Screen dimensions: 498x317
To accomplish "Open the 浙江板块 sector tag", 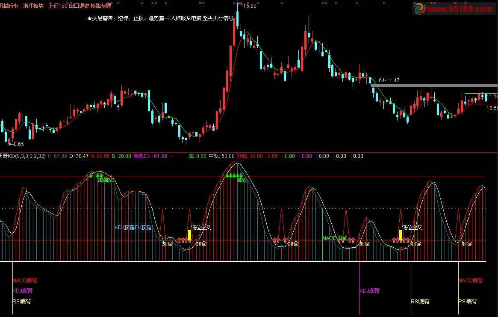I will (x=33, y=6).
